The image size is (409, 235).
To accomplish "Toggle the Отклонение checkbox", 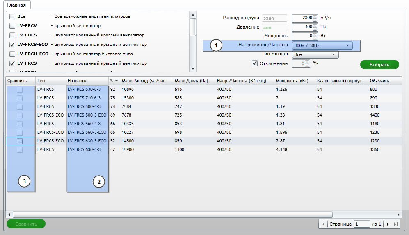I will click(255, 63).
